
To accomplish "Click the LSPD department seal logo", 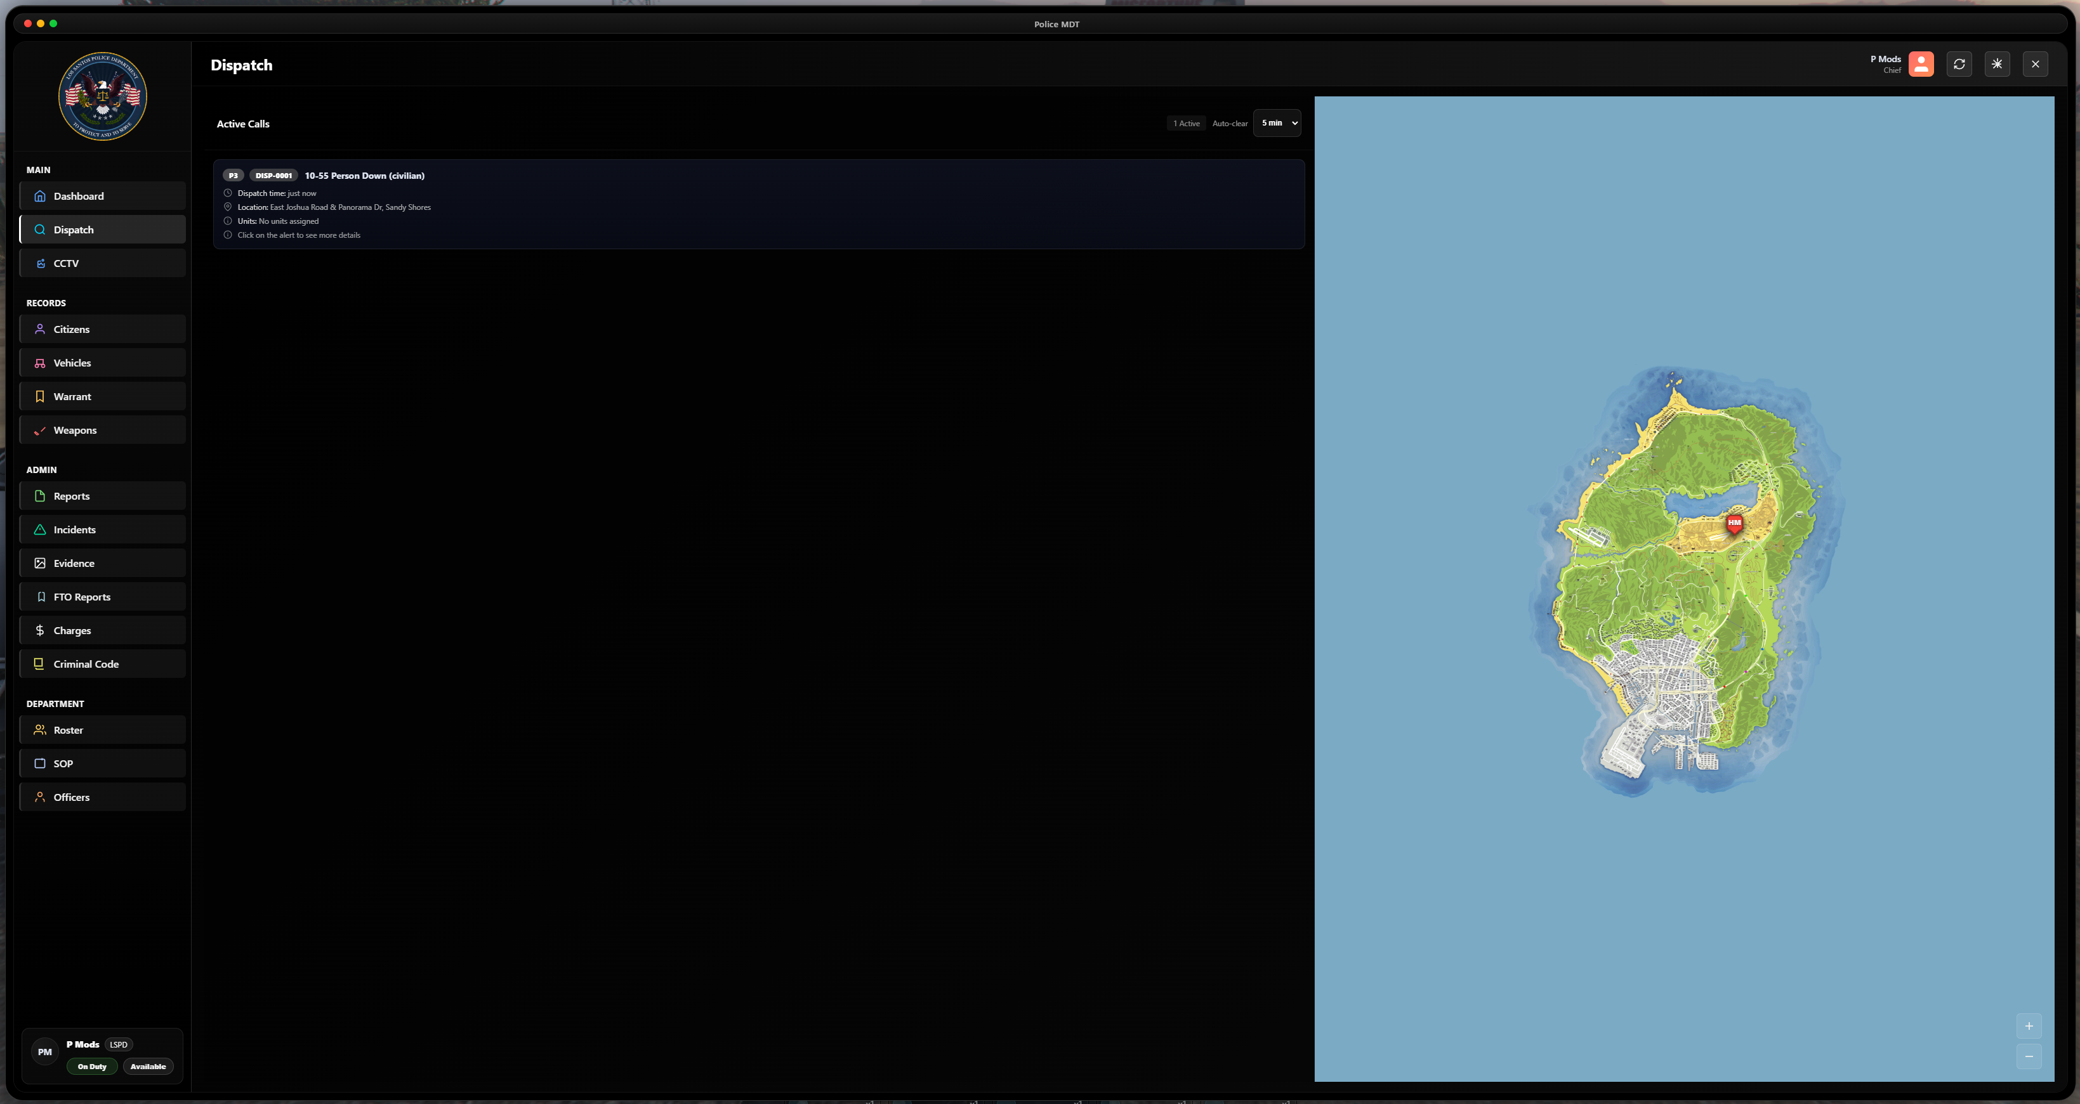I will click(103, 97).
